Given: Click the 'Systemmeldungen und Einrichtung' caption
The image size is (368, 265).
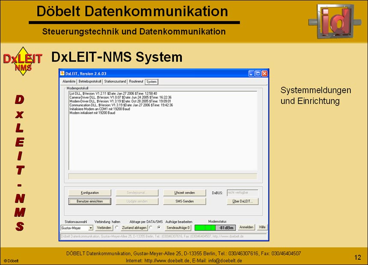Looking at the screenshot, I should (x=316, y=96).
